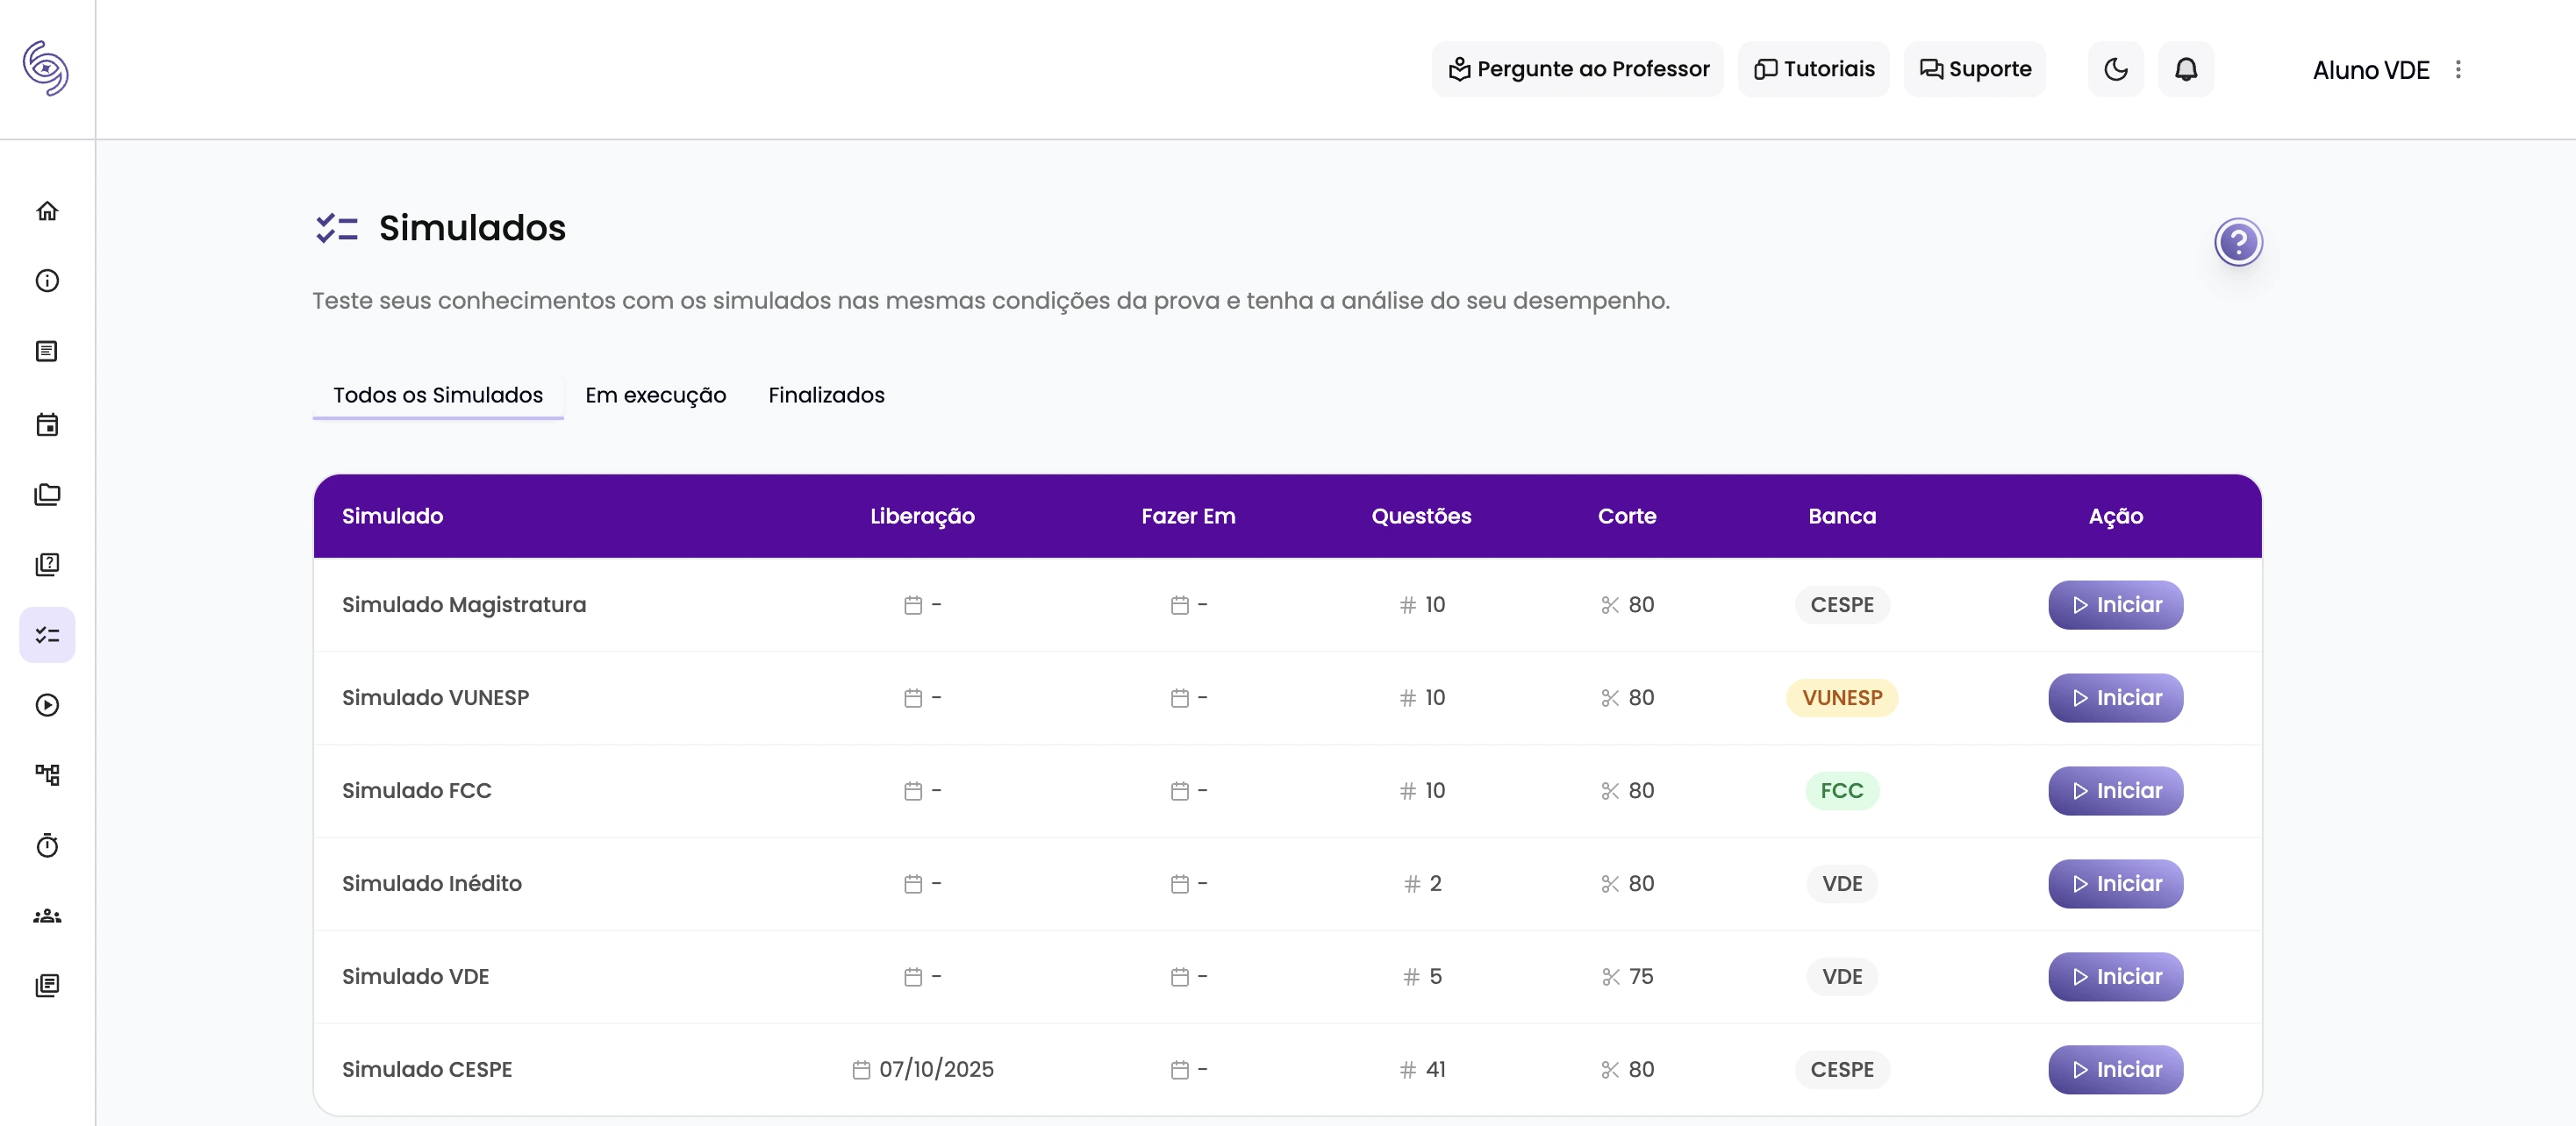Toggle dark mode with moon icon
This screenshot has height=1126, width=2576.
click(2115, 69)
